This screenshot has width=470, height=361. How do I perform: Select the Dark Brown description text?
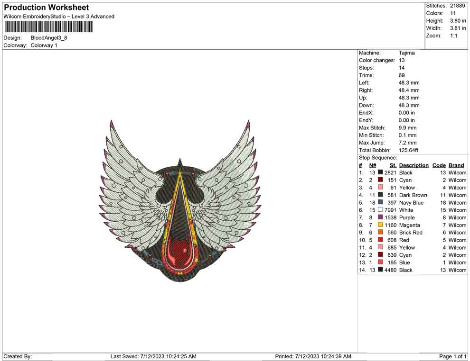[x=413, y=195]
